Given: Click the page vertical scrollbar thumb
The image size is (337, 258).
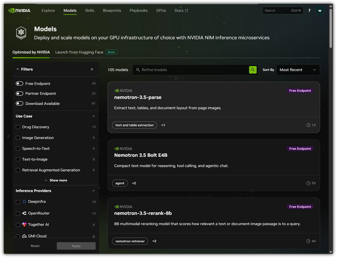Looking at the screenshot, I should point(331,28).
